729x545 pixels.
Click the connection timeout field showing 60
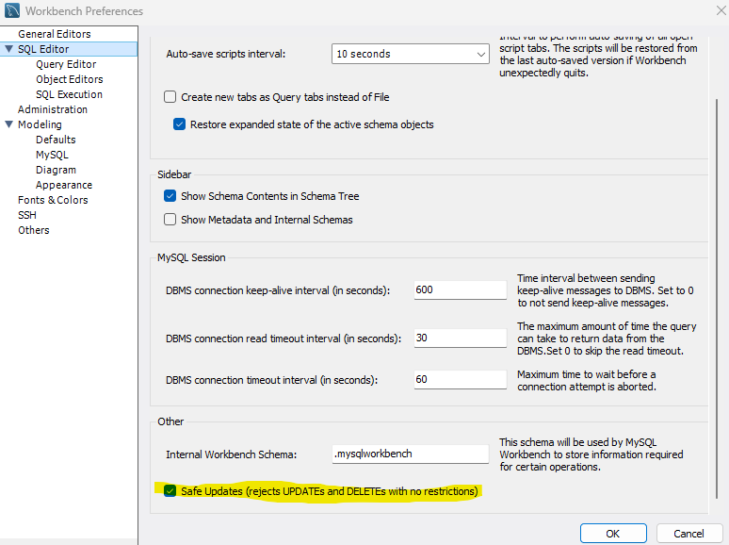pos(461,379)
